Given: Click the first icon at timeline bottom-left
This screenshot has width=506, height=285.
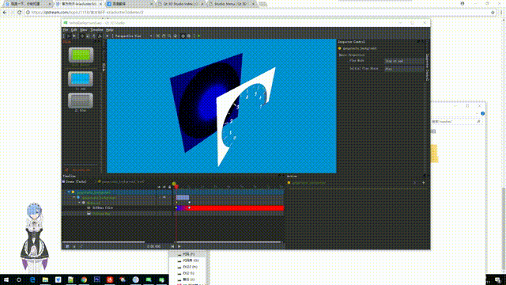Looking at the screenshot, I should click(67, 246).
